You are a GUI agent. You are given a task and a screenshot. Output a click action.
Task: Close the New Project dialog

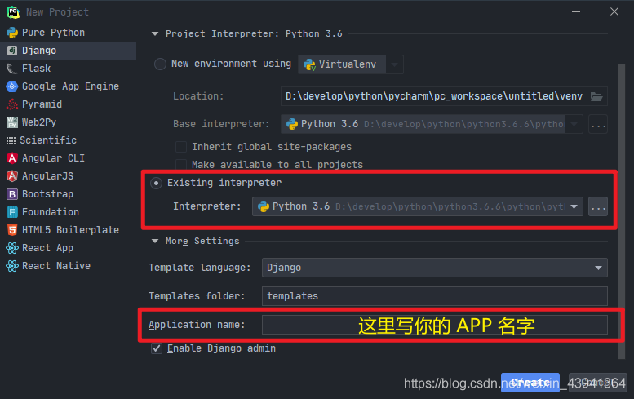pos(614,11)
